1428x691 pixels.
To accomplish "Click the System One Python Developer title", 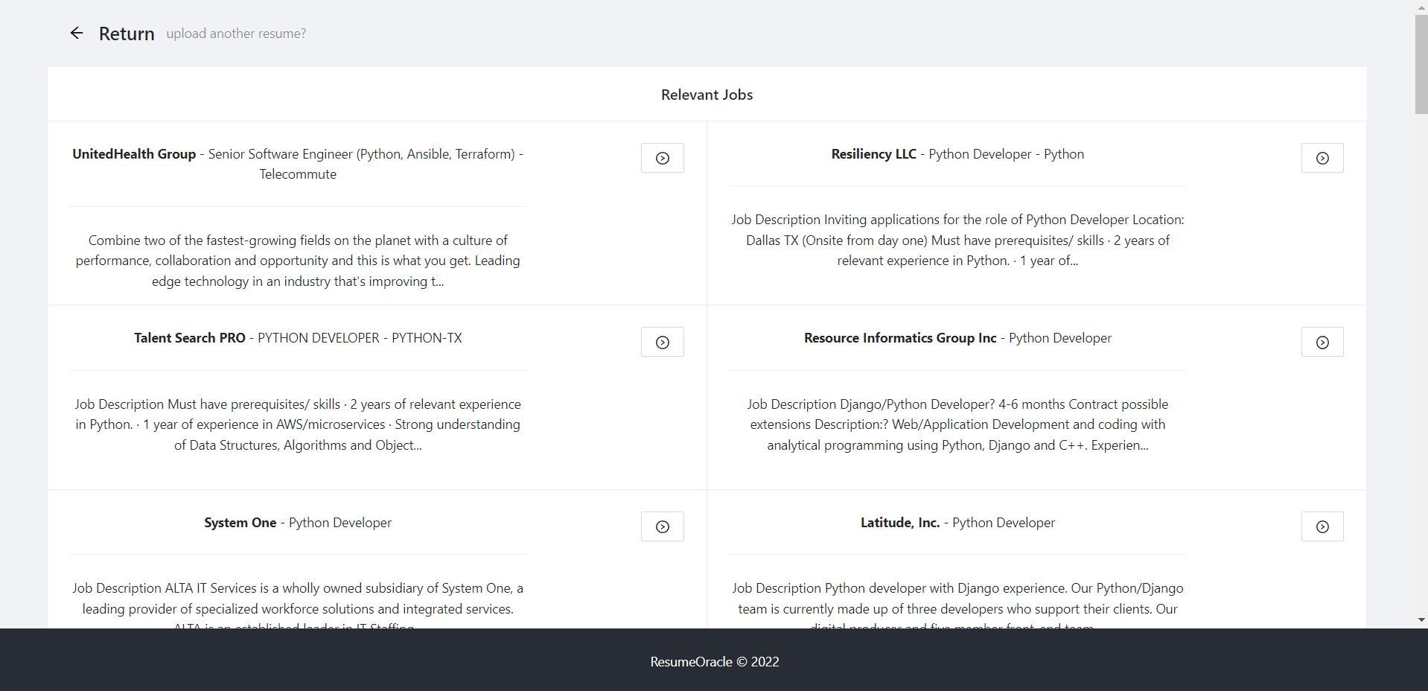I will (x=298, y=523).
